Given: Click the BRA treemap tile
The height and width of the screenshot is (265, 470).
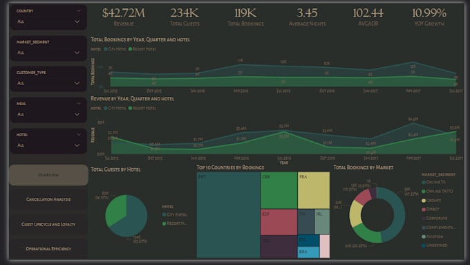Looking at the screenshot, I should click(308, 253).
